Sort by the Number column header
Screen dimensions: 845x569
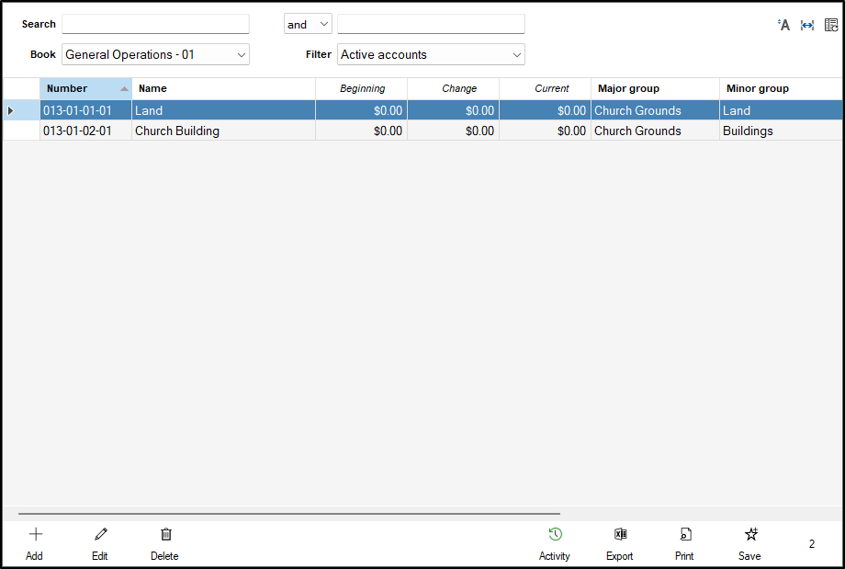pyautogui.click(x=83, y=88)
